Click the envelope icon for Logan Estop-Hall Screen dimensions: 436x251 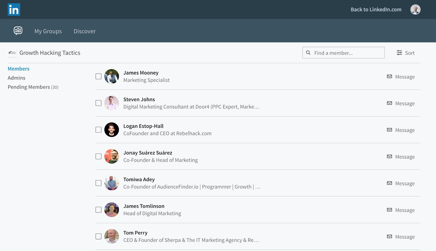coord(389,130)
